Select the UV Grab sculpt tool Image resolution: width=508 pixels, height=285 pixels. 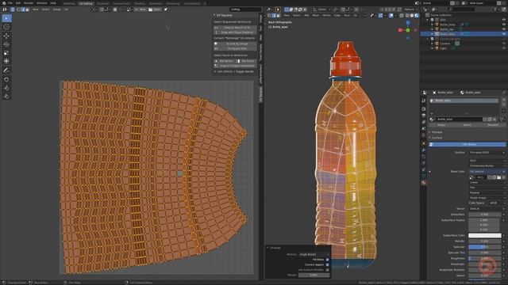[6, 79]
